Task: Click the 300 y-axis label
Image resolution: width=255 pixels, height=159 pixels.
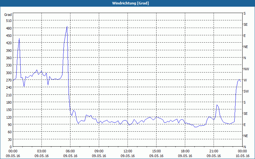Action: click(x=9, y=73)
